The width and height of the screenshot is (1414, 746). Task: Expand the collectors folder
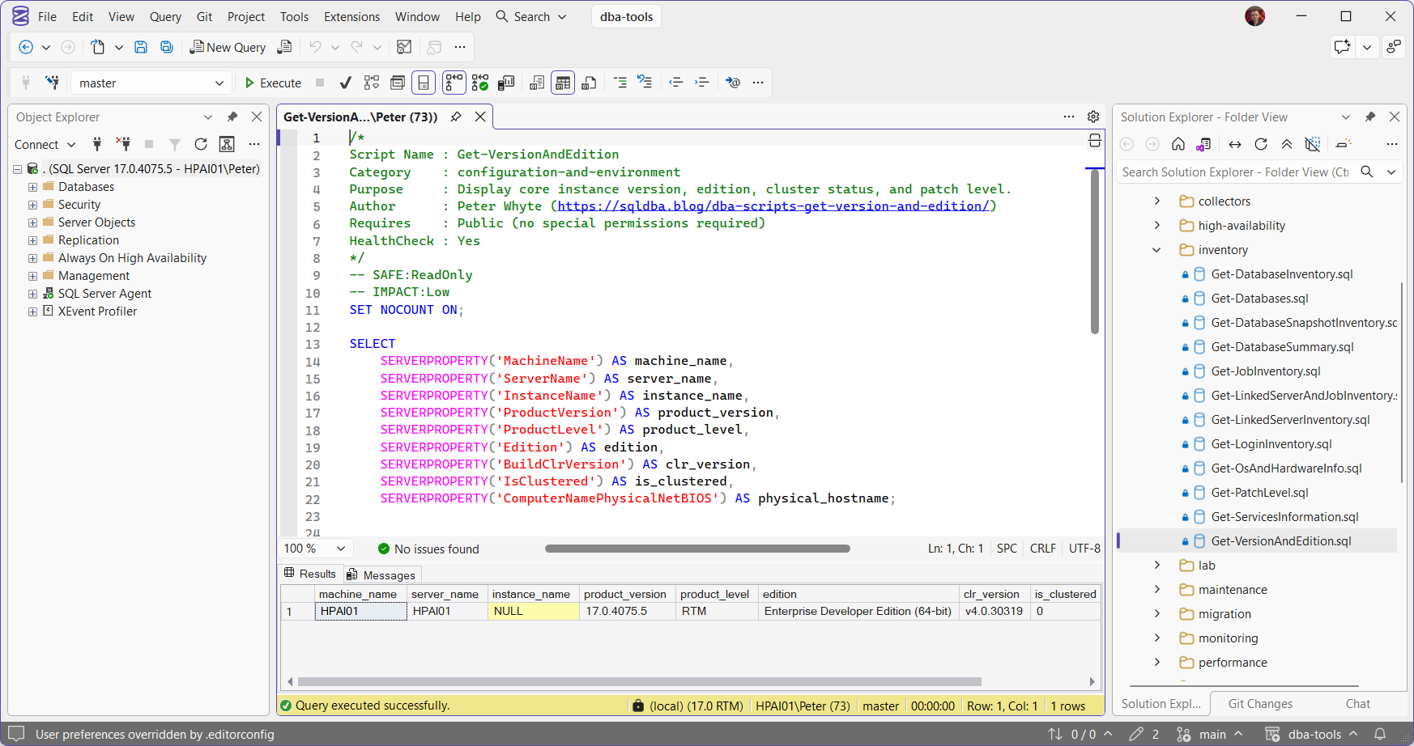pyautogui.click(x=1156, y=201)
